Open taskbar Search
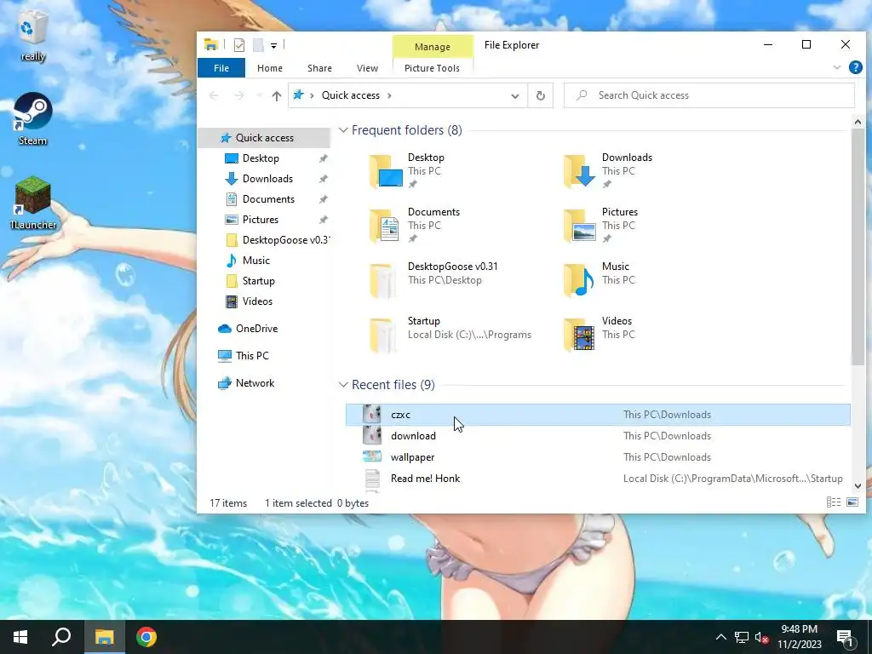Screen dimensions: 872x654 pyautogui.click(x=61, y=637)
